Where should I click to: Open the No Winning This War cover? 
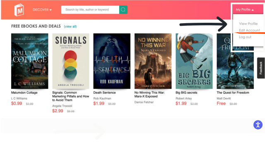click(x=153, y=61)
